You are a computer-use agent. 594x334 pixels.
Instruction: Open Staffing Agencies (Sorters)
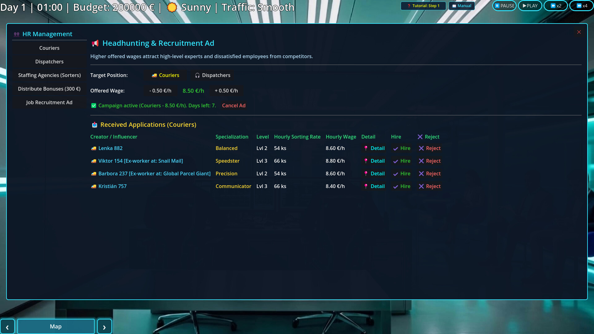49,75
